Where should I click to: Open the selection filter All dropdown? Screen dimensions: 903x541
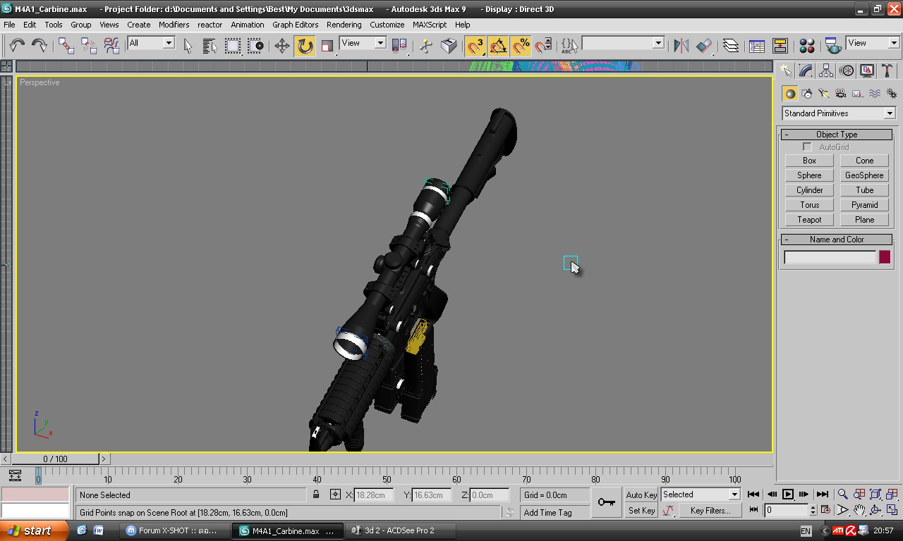169,43
